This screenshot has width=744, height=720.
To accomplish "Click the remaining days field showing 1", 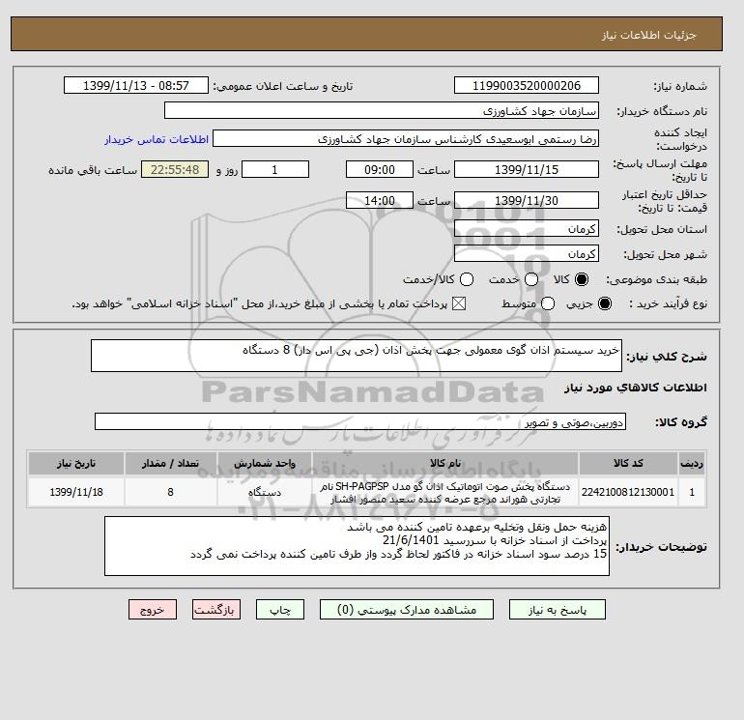I will [275, 169].
